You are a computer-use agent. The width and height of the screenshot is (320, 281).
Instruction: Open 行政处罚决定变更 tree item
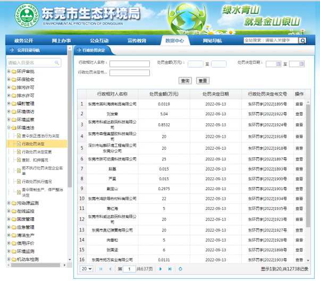point(37,152)
